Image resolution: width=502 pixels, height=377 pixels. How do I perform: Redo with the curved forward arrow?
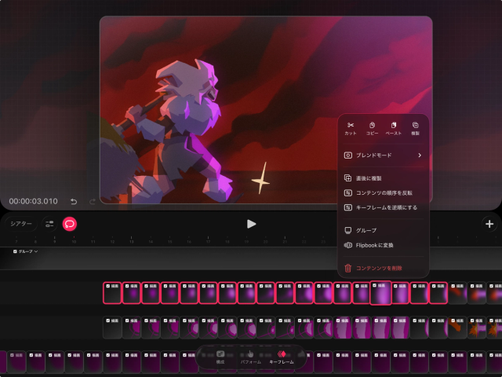tap(93, 201)
